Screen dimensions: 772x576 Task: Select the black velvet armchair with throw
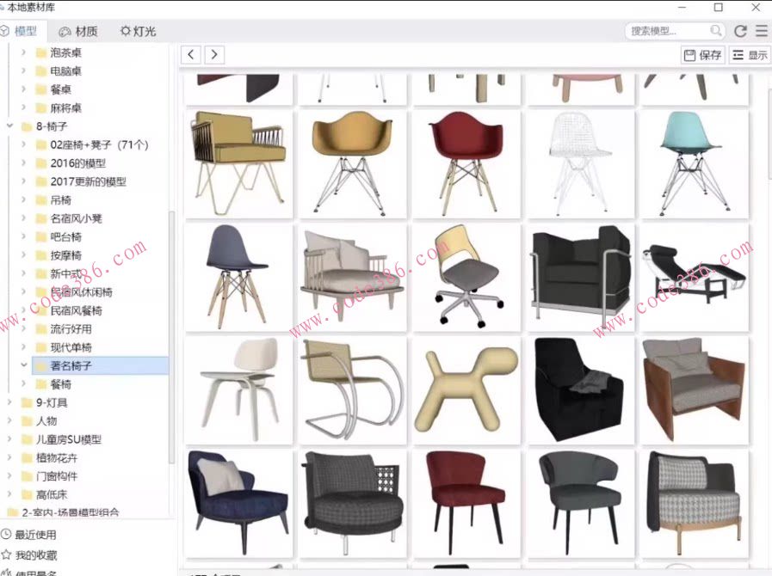(x=580, y=390)
